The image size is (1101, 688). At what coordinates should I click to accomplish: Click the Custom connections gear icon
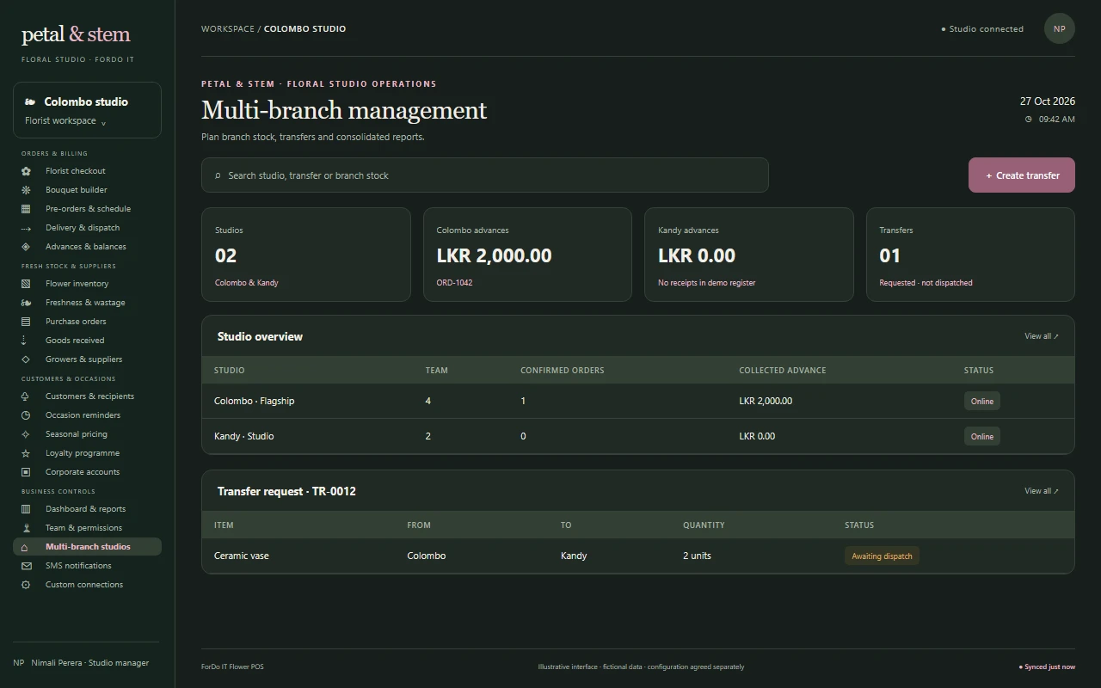pyautogui.click(x=26, y=585)
